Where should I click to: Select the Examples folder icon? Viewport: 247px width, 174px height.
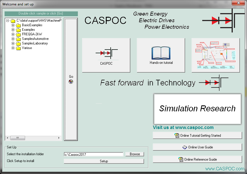pyautogui.click(x=19, y=30)
